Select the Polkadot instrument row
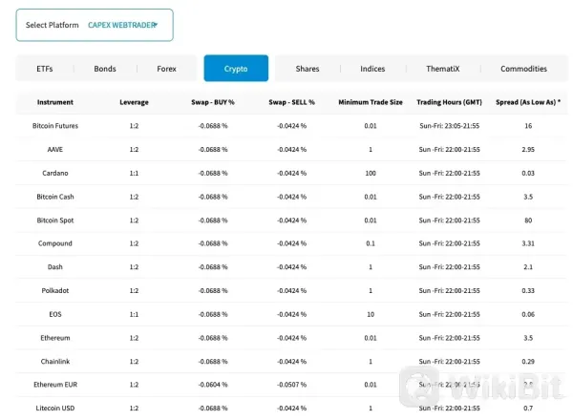The width and height of the screenshot is (573, 420). tap(54, 290)
